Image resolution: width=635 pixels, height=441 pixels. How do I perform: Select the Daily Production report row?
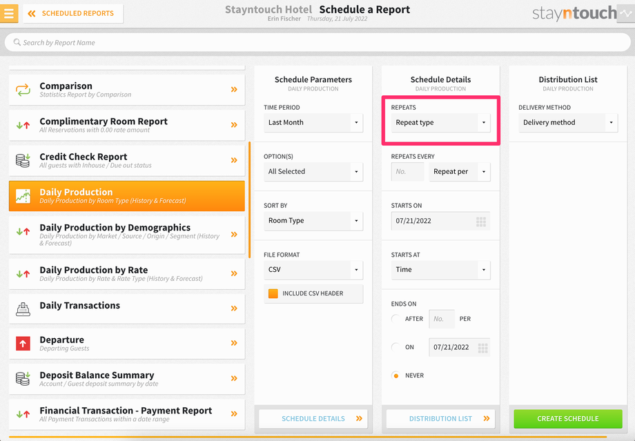tap(127, 196)
